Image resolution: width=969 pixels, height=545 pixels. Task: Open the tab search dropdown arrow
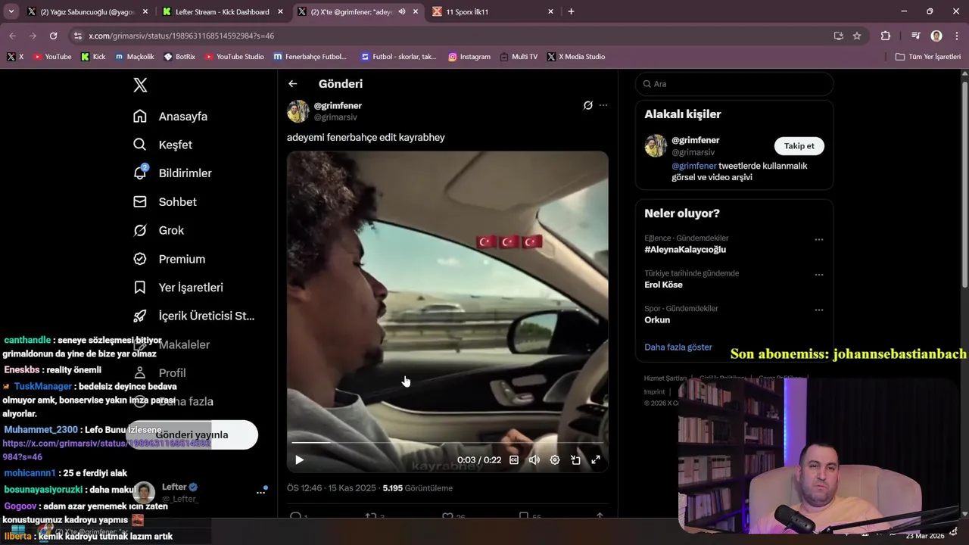click(x=11, y=11)
